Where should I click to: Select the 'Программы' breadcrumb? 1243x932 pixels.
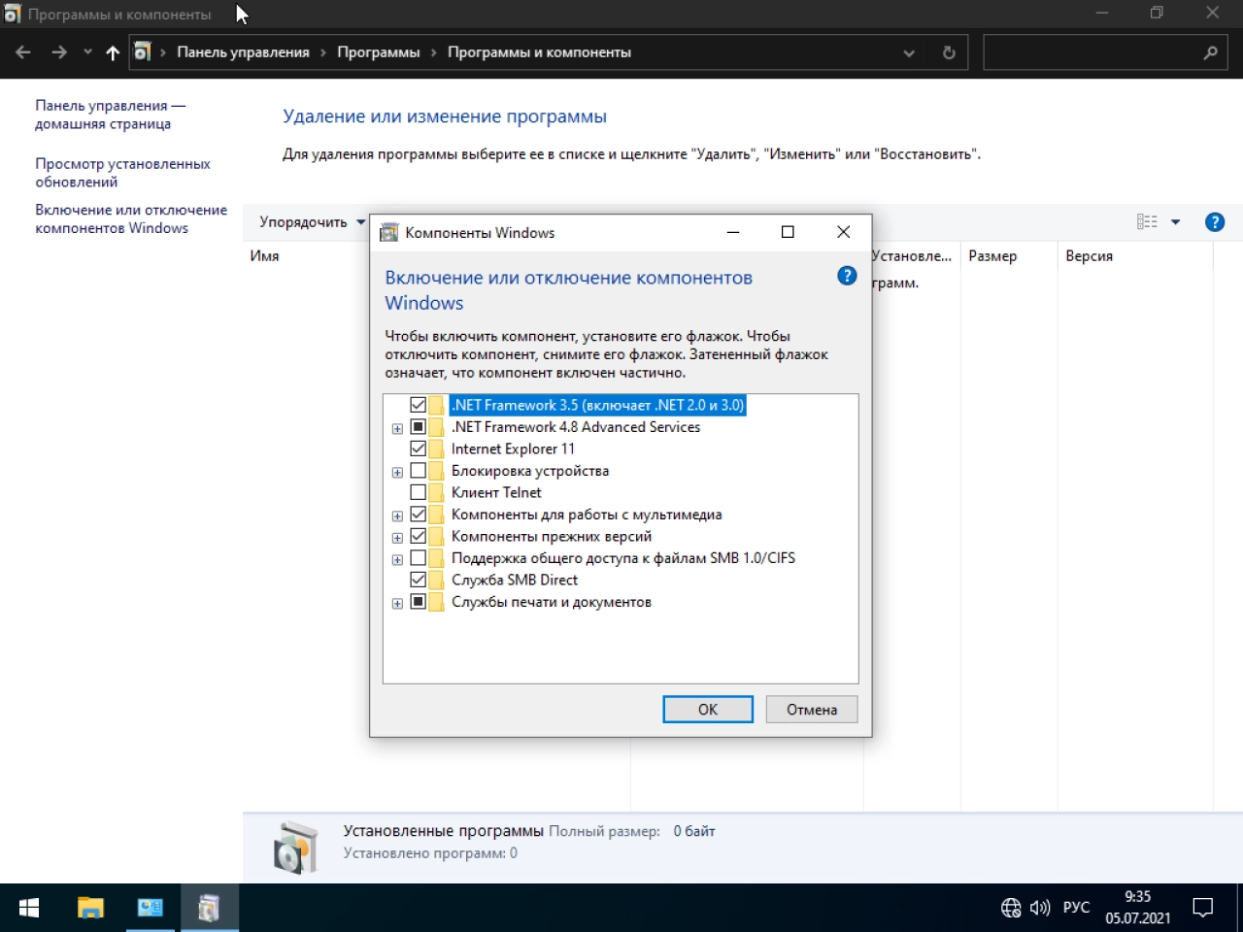379,52
